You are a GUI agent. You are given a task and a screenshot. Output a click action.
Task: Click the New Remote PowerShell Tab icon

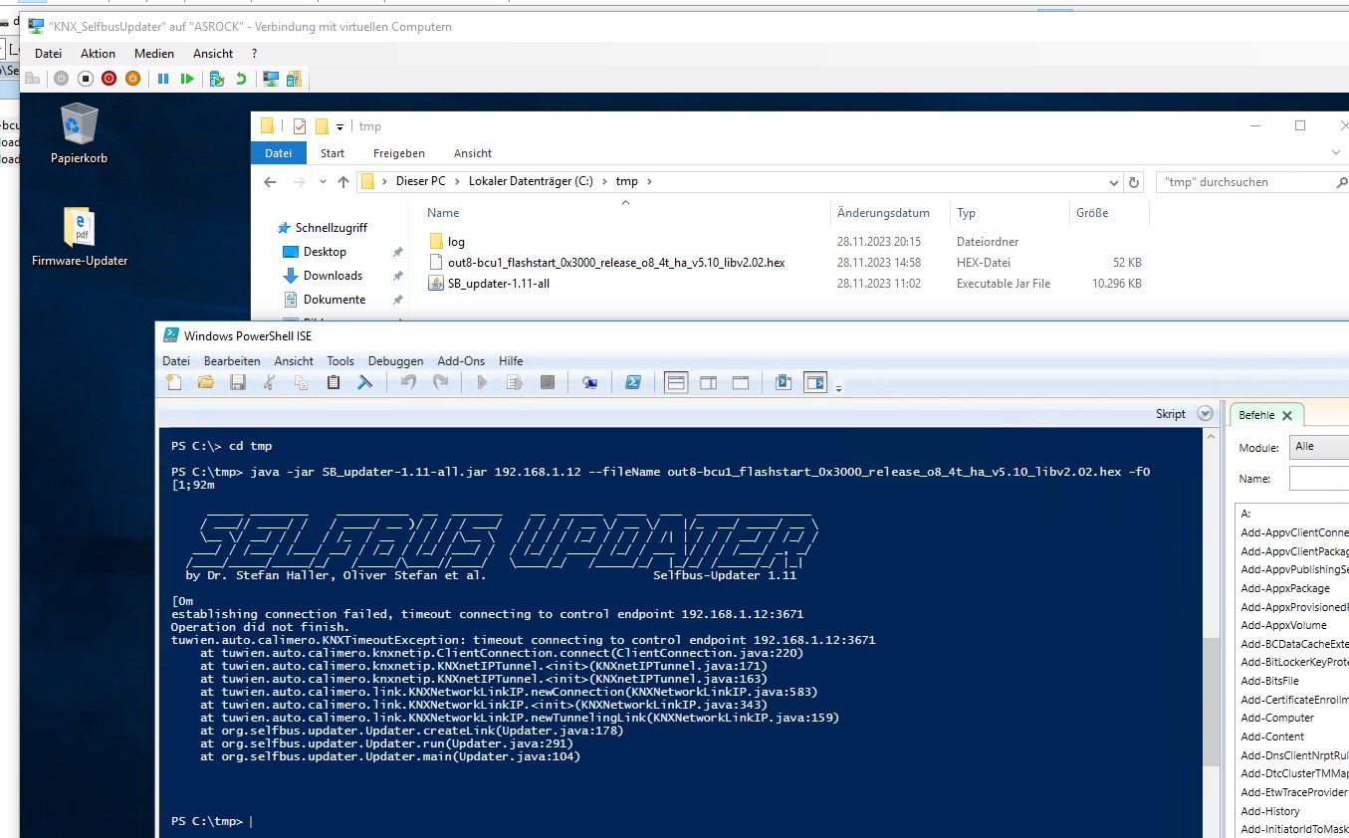(x=590, y=382)
